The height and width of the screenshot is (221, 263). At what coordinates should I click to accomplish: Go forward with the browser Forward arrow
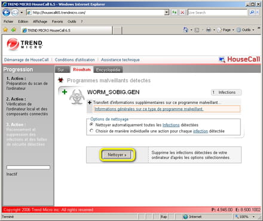(x=14, y=13)
